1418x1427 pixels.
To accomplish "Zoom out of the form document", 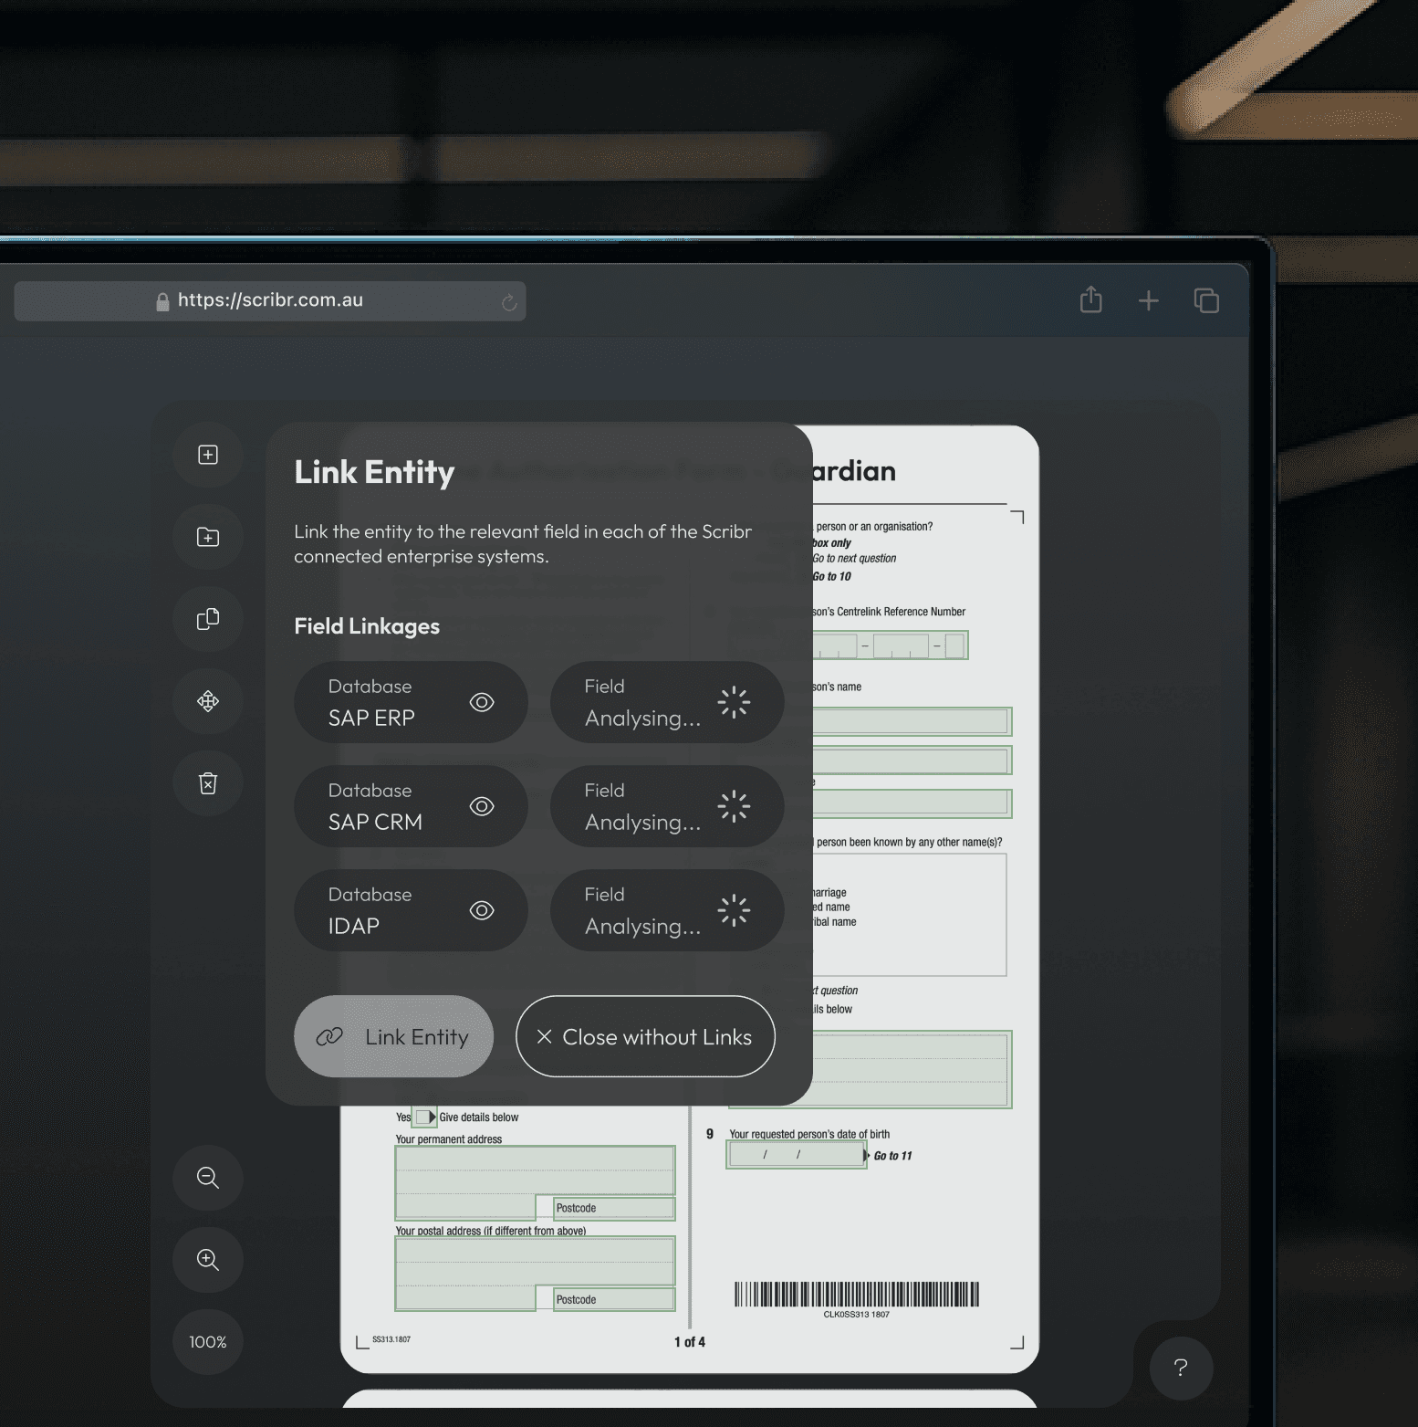I will tap(207, 1179).
